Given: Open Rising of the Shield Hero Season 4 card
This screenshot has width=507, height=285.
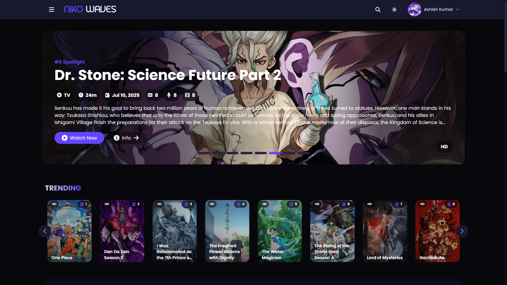Looking at the screenshot, I should click(x=332, y=231).
